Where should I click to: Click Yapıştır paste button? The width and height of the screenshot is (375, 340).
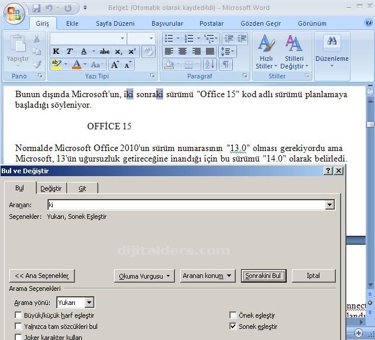18,51
